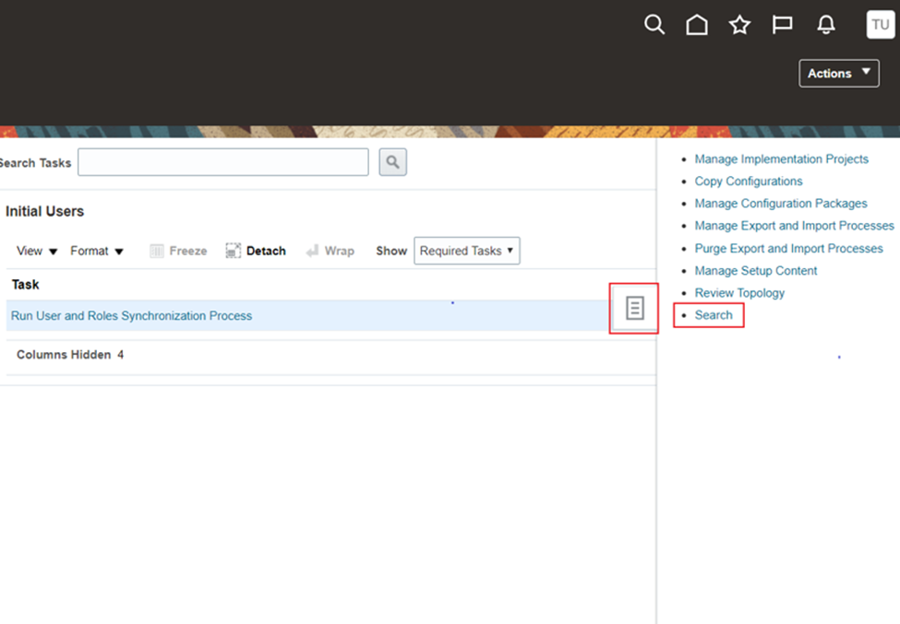
Task: Open the Watchlist flag icon
Action: pyautogui.click(x=783, y=25)
